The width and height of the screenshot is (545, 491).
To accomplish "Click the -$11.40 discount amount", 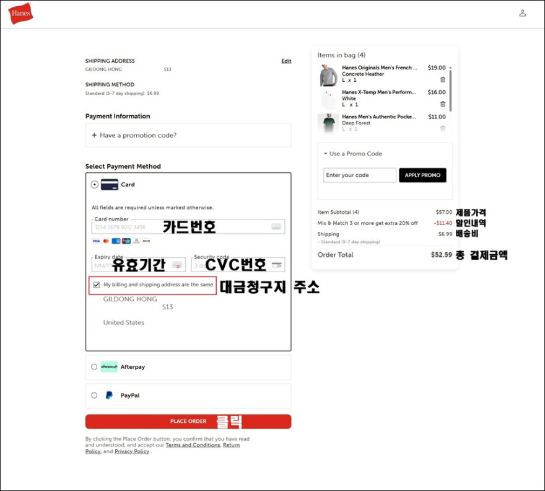I will tap(443, 223).
